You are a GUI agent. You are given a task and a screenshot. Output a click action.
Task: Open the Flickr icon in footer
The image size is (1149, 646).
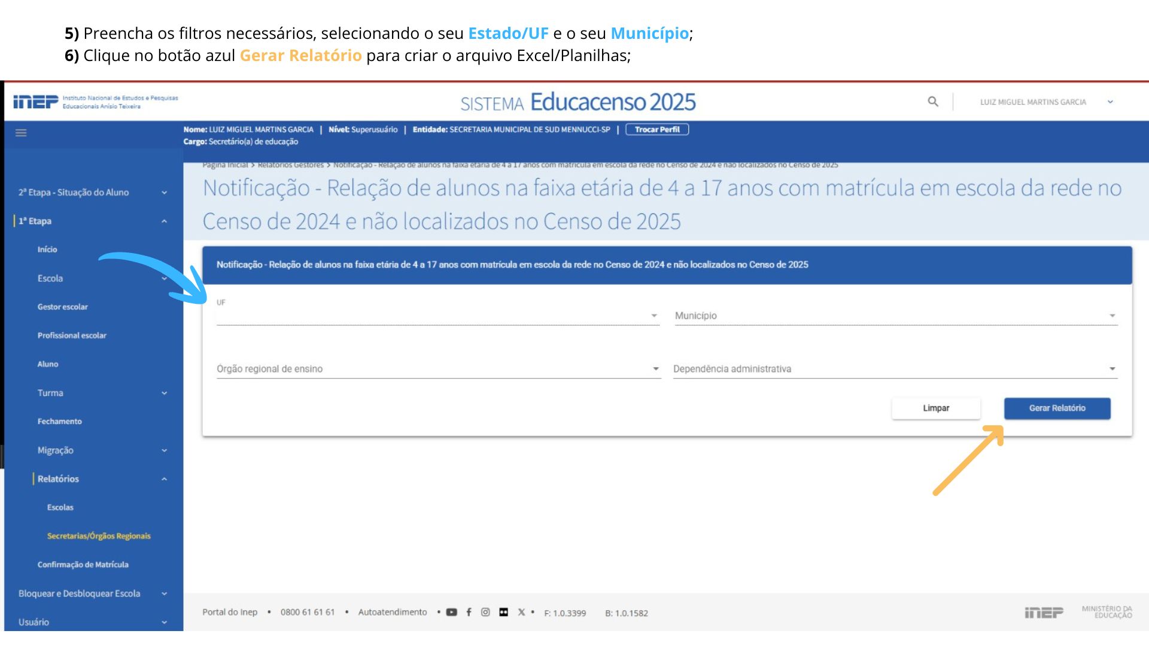[503, 612]
